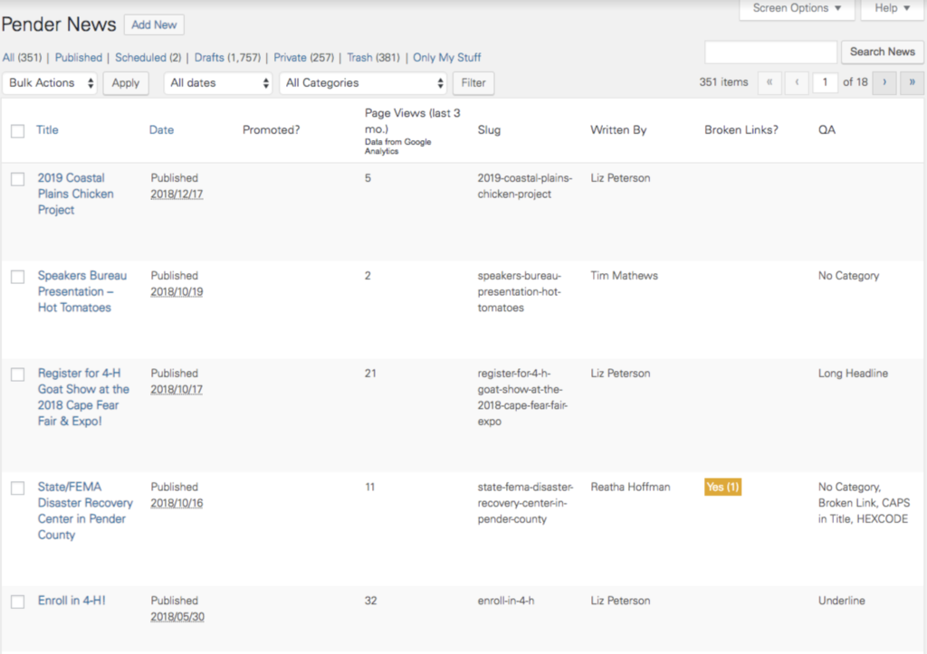Filter list to Published posts
The image size is (927, 654).
79,57
